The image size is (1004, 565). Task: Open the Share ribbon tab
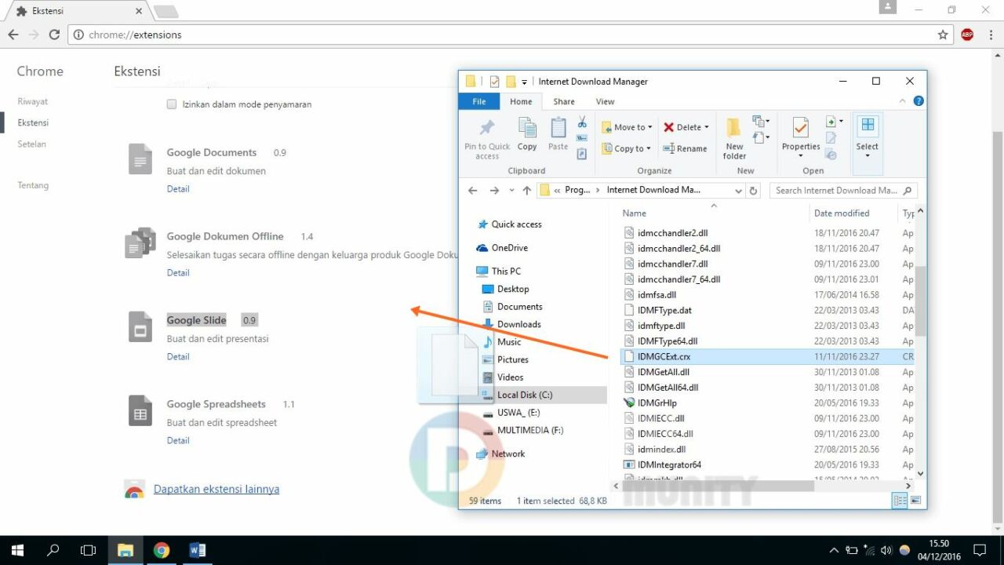pyautogui.click(x=563, y=101)
